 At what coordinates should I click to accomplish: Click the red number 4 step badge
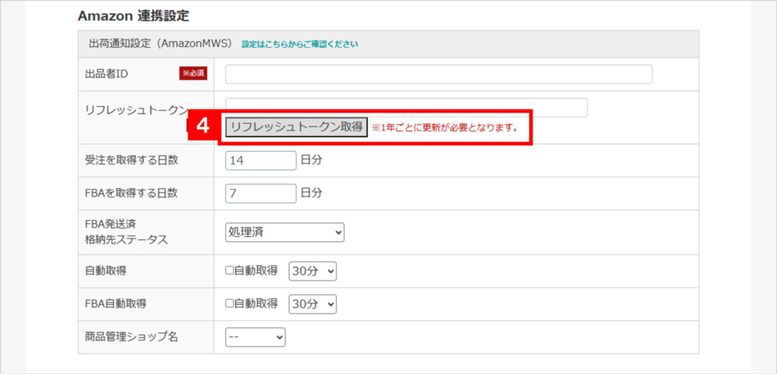click(x=202, y=127)
